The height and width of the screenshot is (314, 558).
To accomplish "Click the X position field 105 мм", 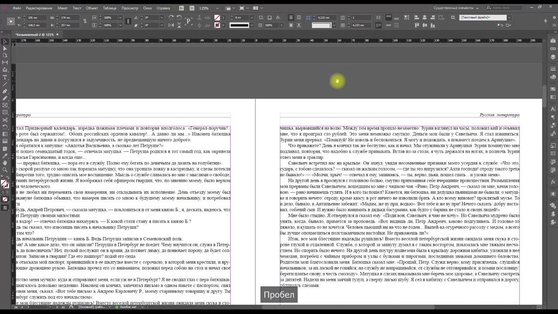I will pyautogui.click(x=37, y=17).
